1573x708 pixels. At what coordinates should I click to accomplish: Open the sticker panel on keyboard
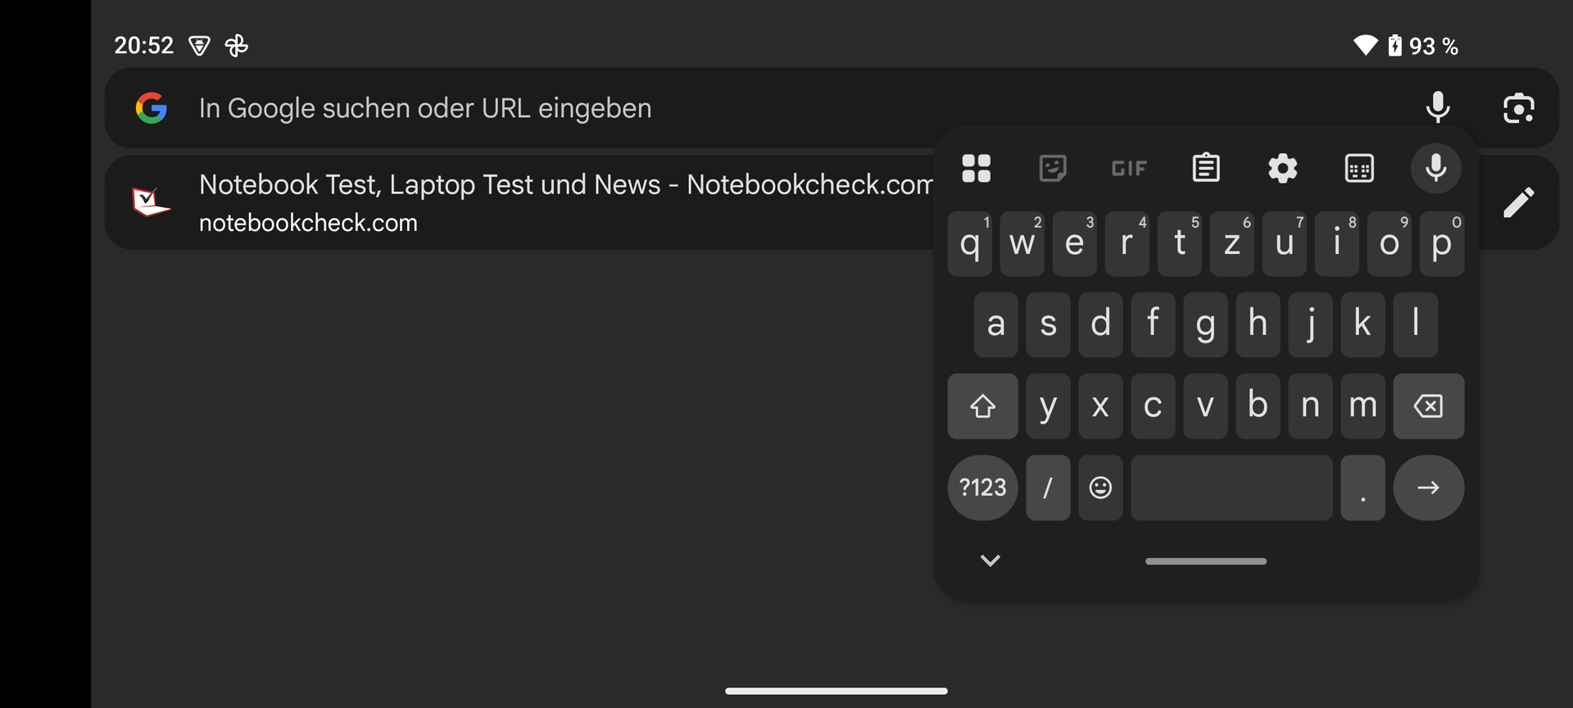pos(1053,168)
